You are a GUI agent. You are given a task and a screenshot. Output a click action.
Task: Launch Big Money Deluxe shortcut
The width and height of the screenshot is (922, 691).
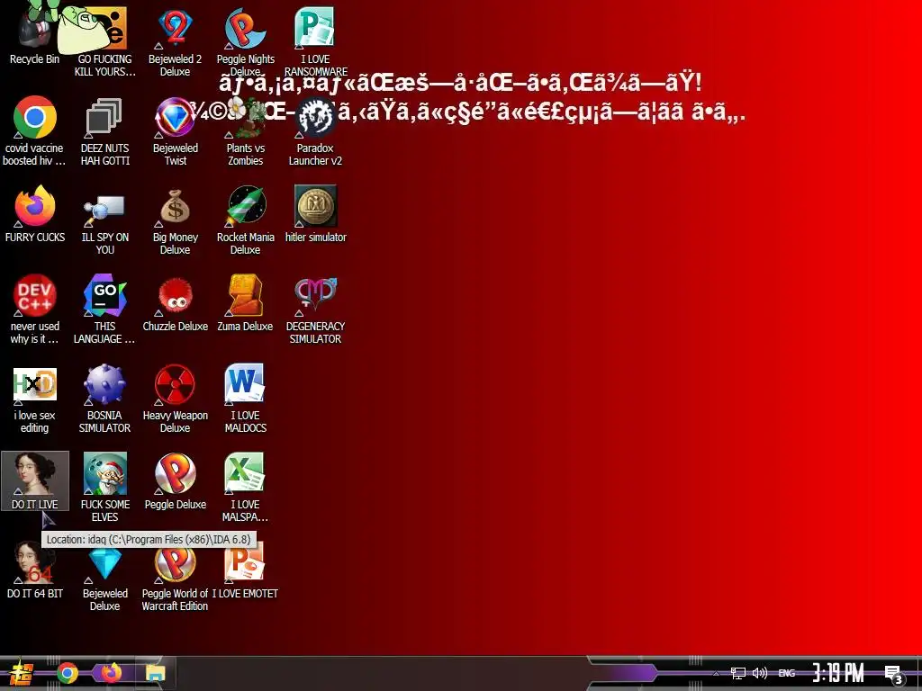coord(175,220)
